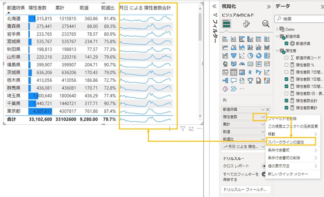Select the funnel chart visual
The height and width of the screenshot is (197, 324).
pos(234,56)
